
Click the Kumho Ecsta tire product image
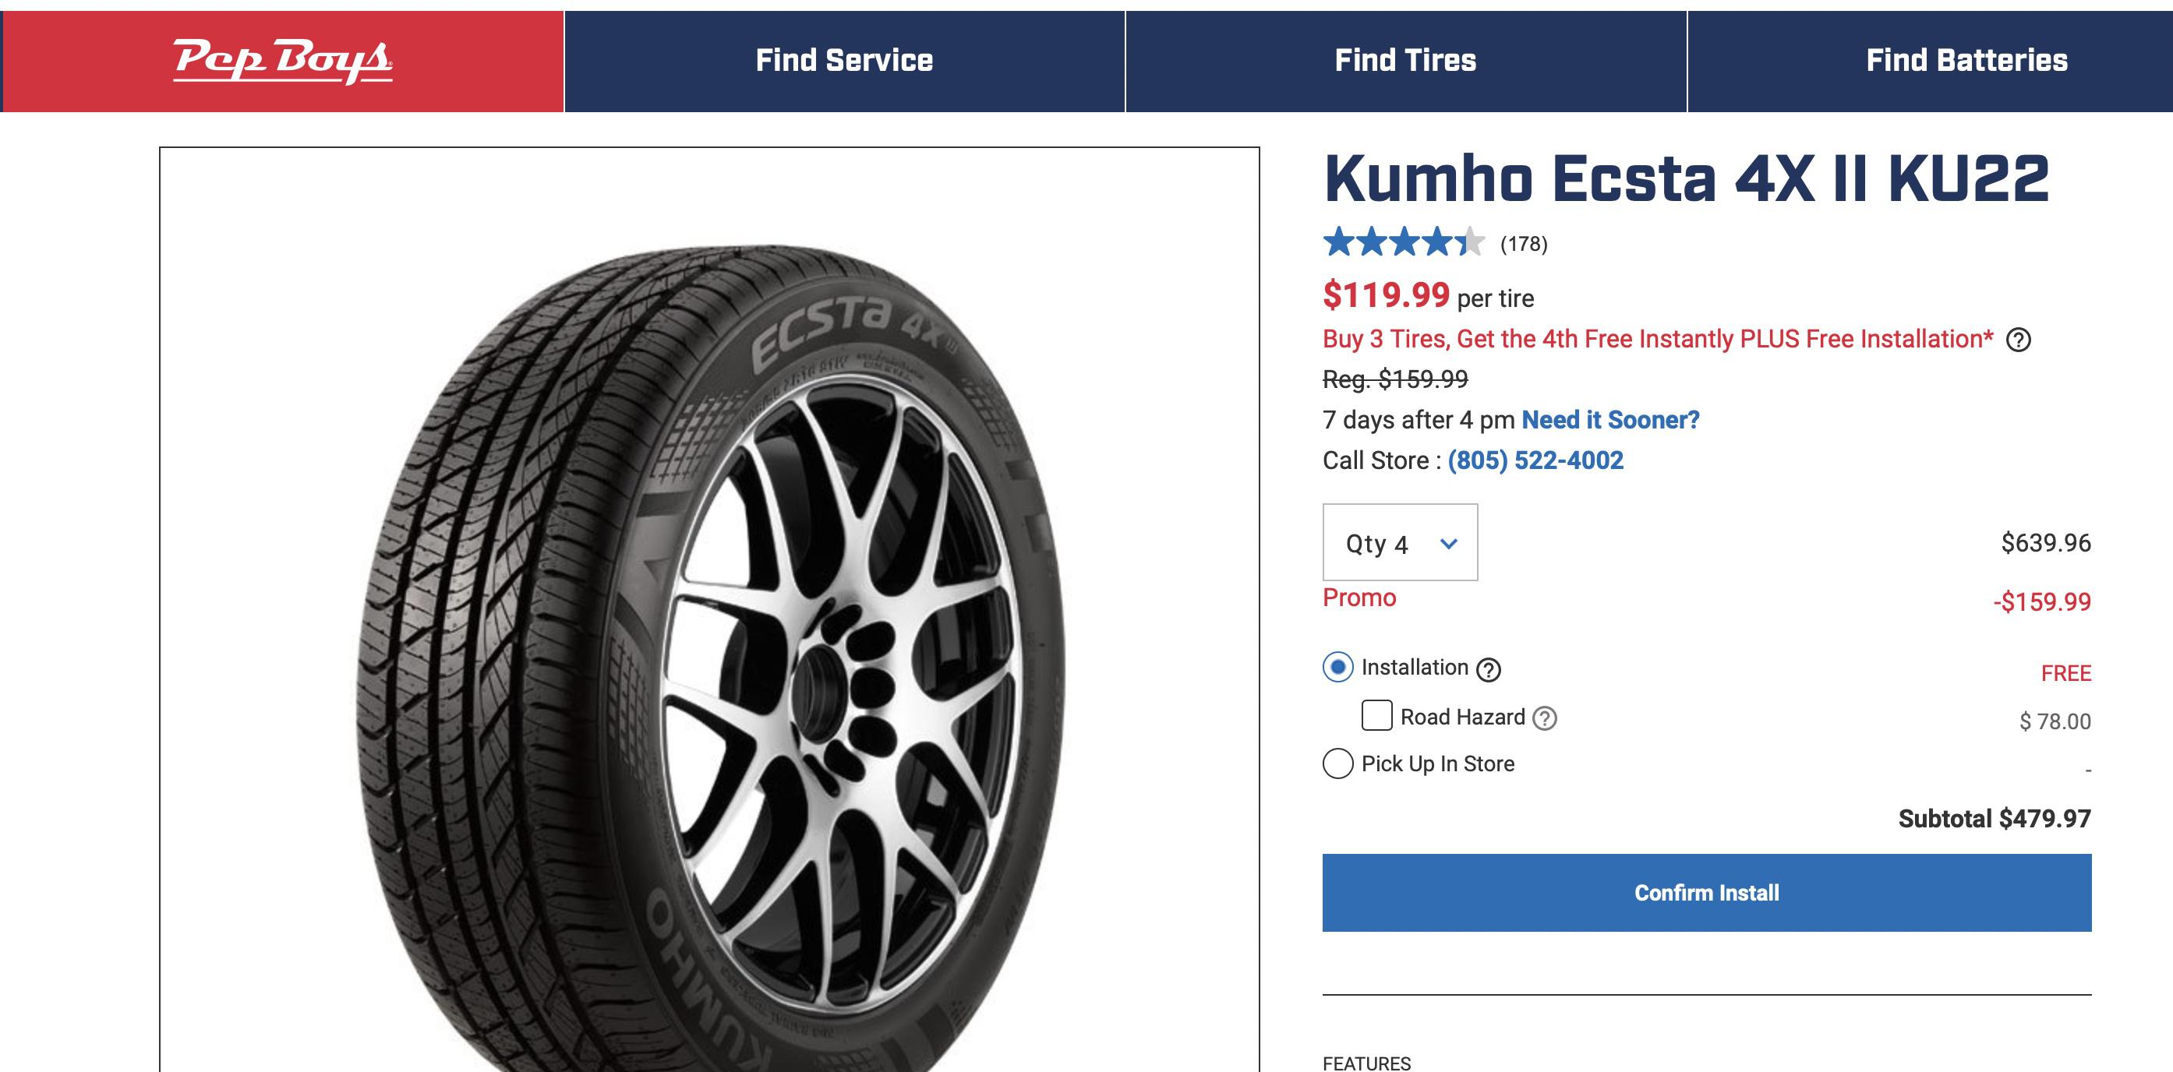point(708,641)
